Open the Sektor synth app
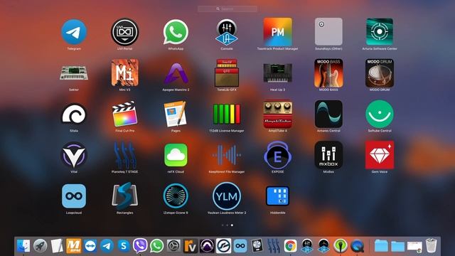The image size is (455, 256). click(74, 73)
